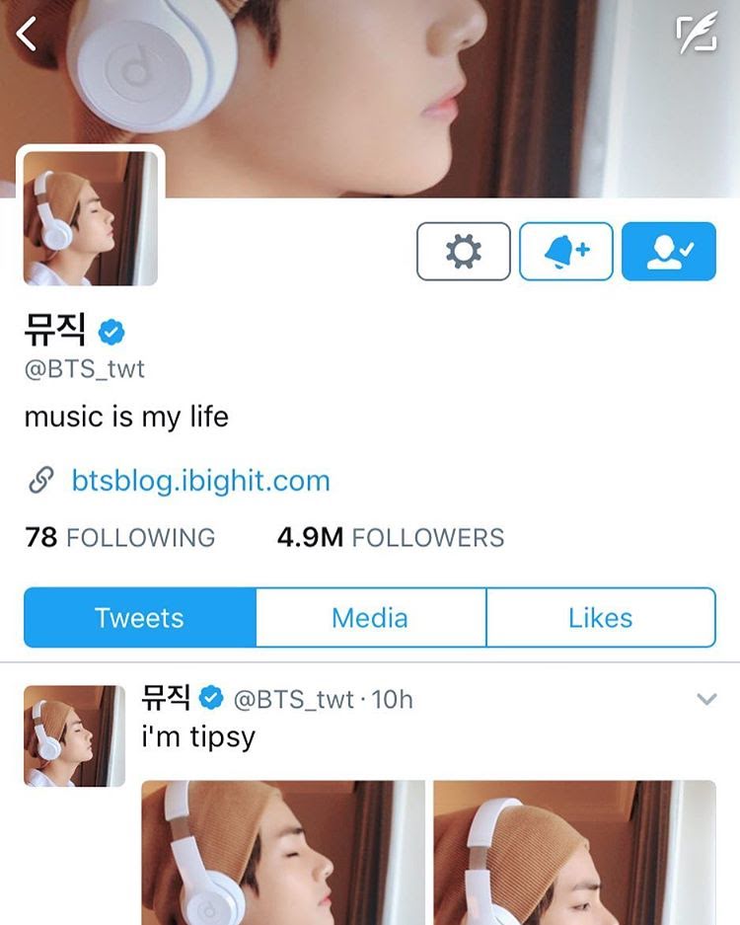
Task: Click verified badge next to profile name
Action: (111, 332)
